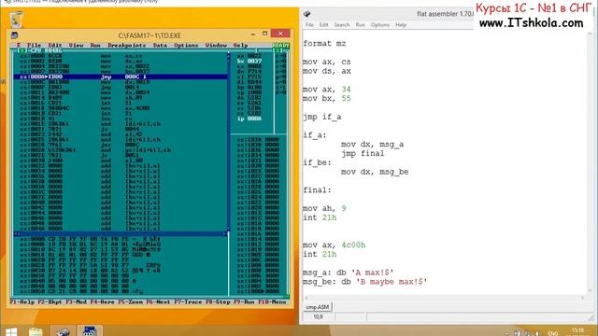Open View menu in Turbo Debugger
The image size is (598, 336).
pyautogui.click(x=76, y=45)
